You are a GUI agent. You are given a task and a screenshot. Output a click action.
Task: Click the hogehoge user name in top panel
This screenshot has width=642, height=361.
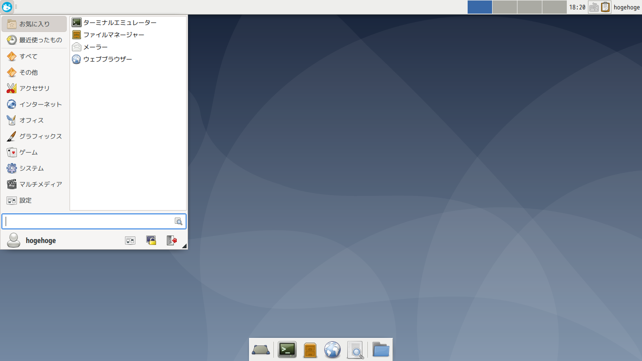(x=627, y=7)
